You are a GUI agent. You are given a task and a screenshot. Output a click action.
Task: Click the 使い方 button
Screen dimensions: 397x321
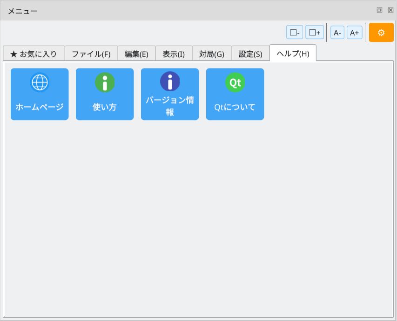(x=105, y=93)
